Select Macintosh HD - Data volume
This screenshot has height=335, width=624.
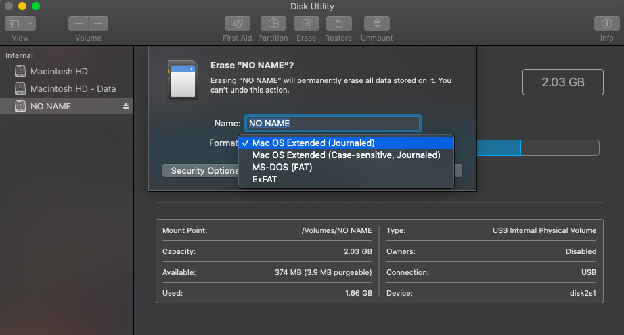pos(72,89)
